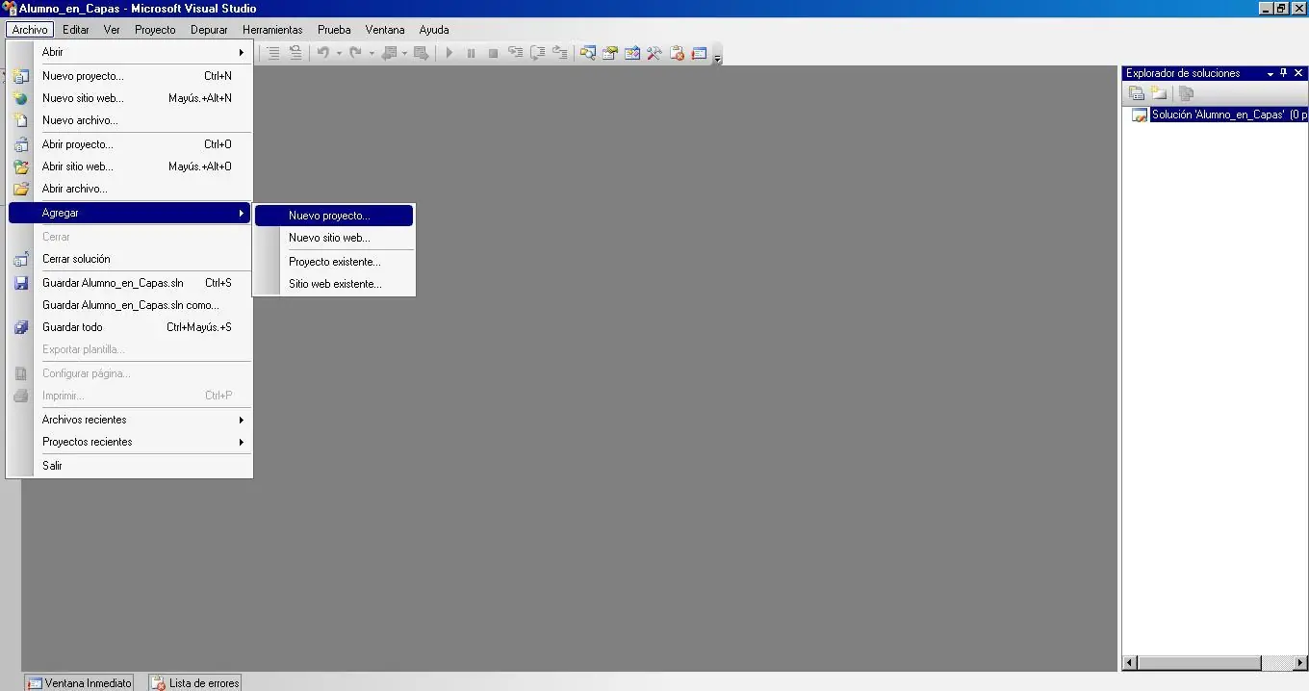Choose Guardar Alumno_en_Capas.sln como... entry
The height and width of the screenshot is (691, 1309).
pos(130,305)
